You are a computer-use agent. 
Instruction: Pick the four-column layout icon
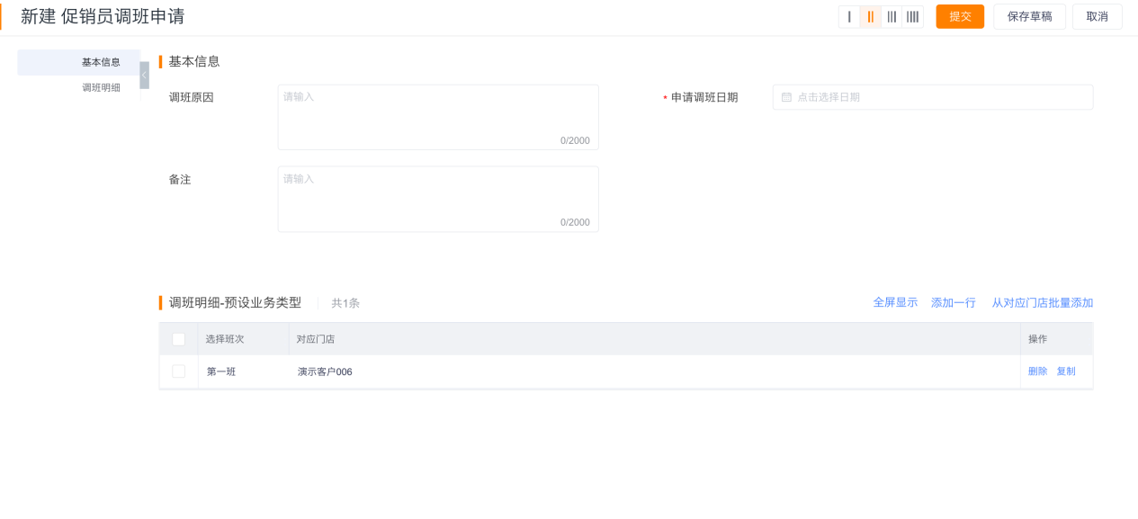point(912,16)
